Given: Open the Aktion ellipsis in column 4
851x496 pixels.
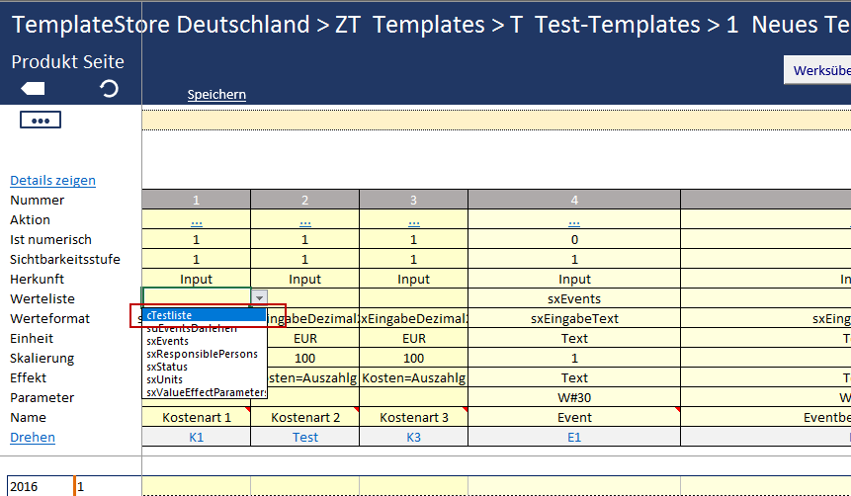Looking at the screenshot, I should 574,220.
